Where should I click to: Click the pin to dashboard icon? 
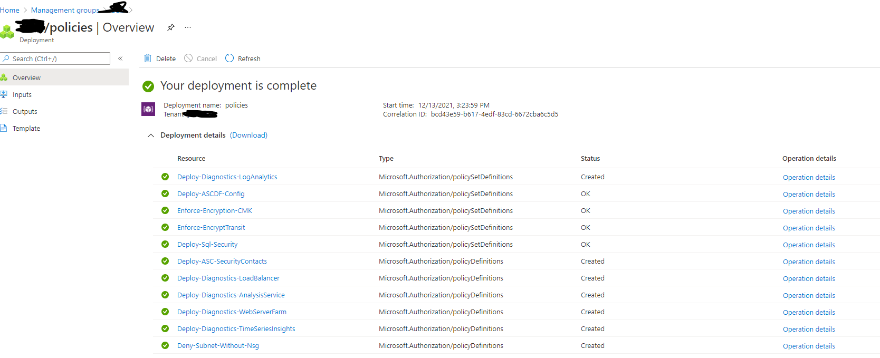coord(171,27)
